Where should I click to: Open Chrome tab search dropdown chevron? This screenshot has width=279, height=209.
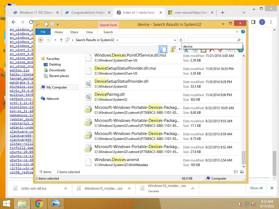click(244, 13)
